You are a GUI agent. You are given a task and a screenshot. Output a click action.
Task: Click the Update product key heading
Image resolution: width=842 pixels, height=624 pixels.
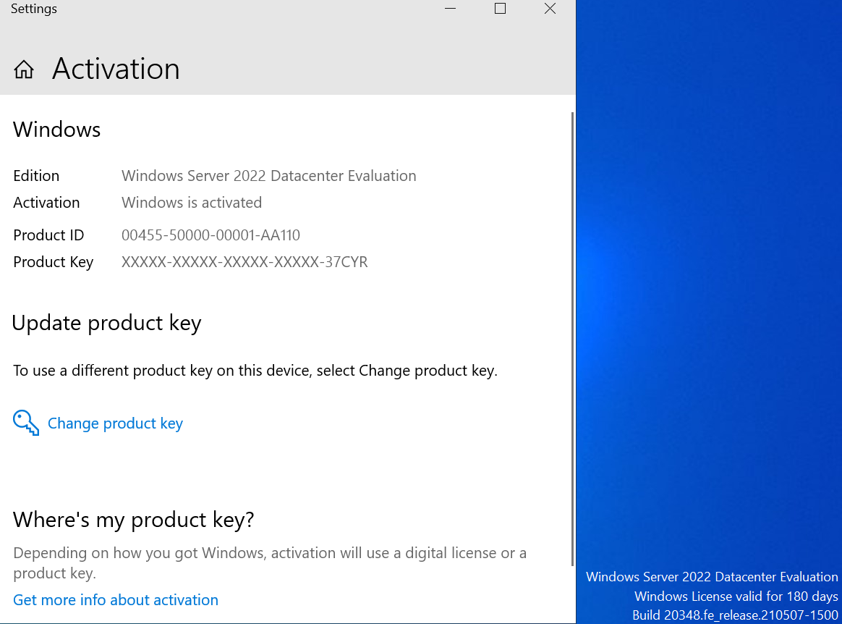106,323
